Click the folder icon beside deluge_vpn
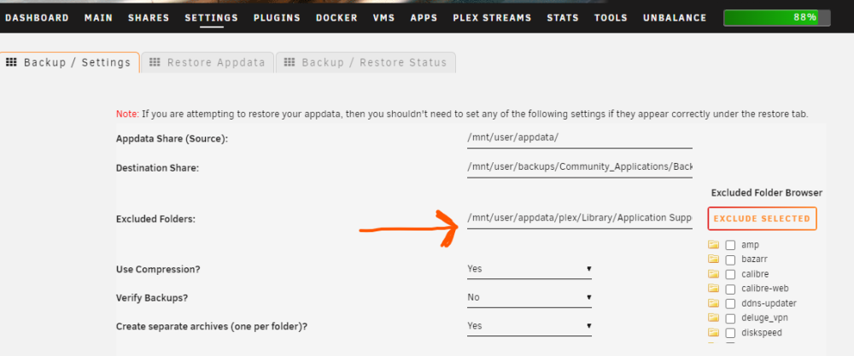Screen dimensions: 854x356 713,318
